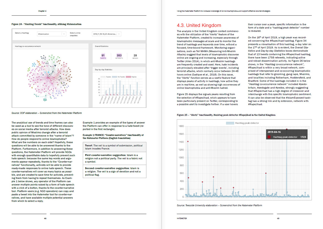This screenshot has height=229, width=323.
Task: Click the red peak marker near 1400
Action: (x=188, y=142)
